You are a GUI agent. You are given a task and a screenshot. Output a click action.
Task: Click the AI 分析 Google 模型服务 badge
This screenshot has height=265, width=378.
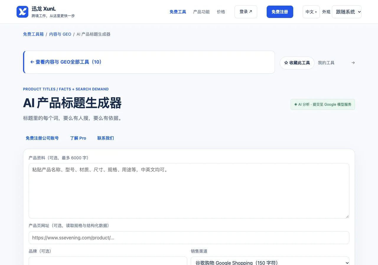(x=323, y=104)
